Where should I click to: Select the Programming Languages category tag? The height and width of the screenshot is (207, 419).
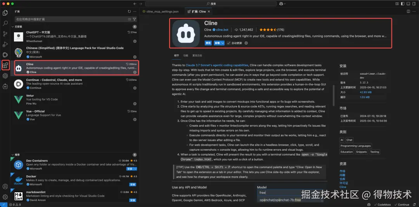pos(355,146)
